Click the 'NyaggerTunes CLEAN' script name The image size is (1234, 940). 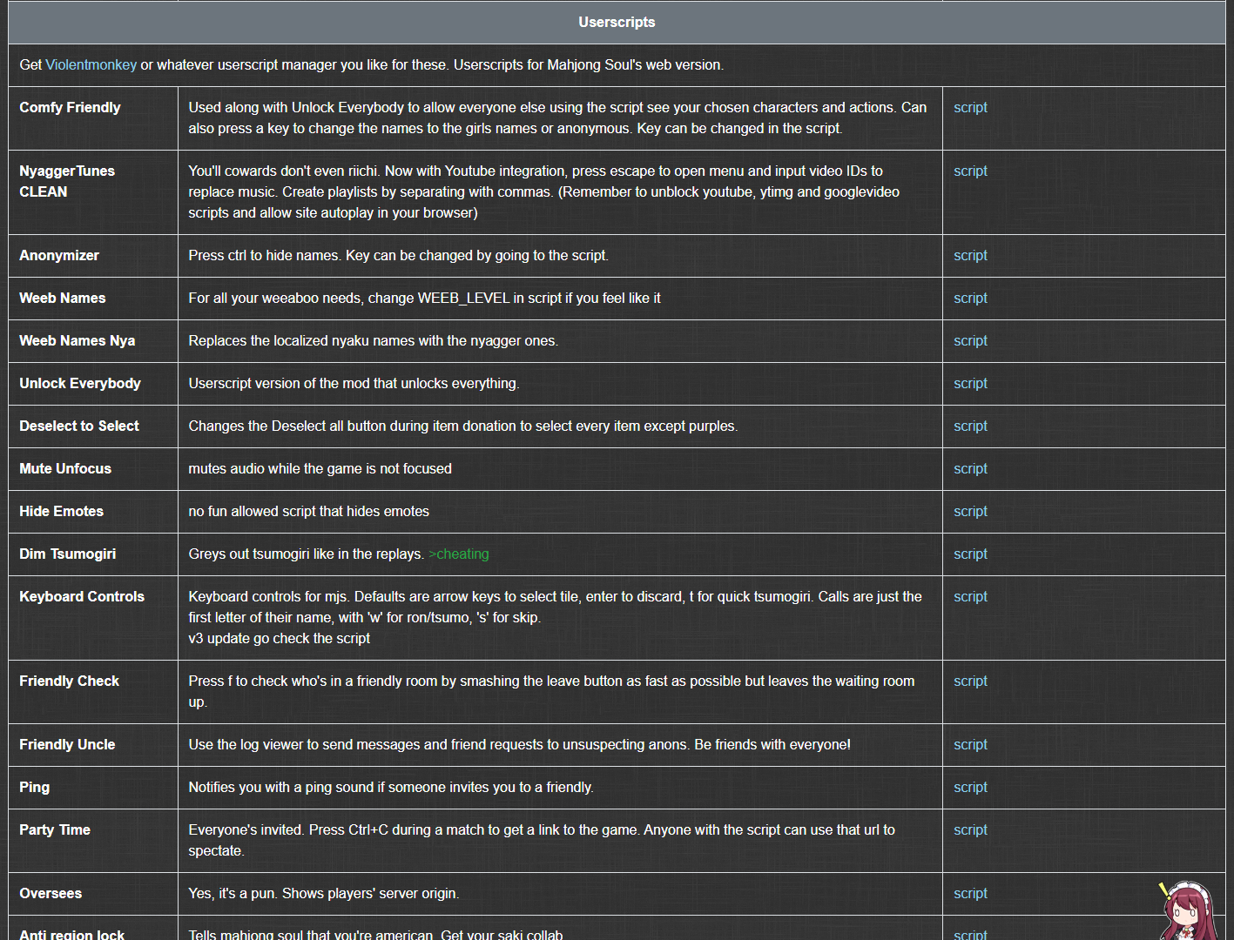coord(67,181)
